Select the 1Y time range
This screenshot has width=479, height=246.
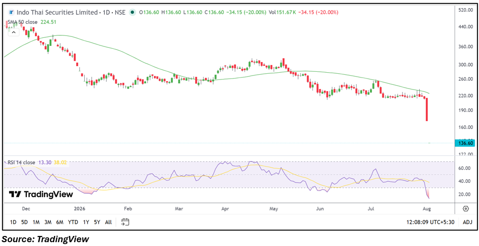[86, 222]
